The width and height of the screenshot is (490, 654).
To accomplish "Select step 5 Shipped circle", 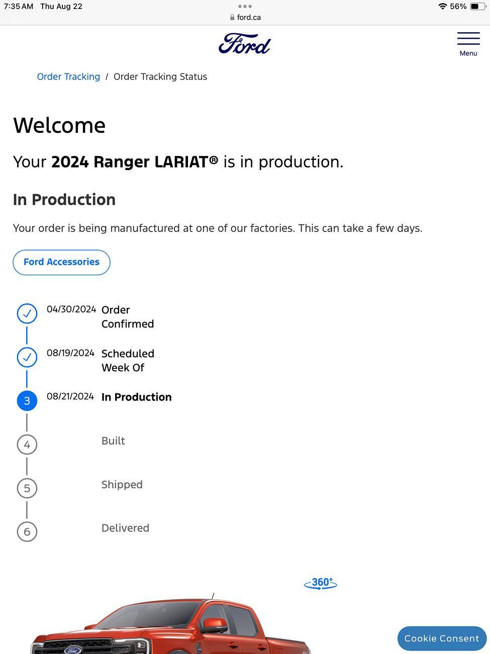I will (x=27, y=488).
